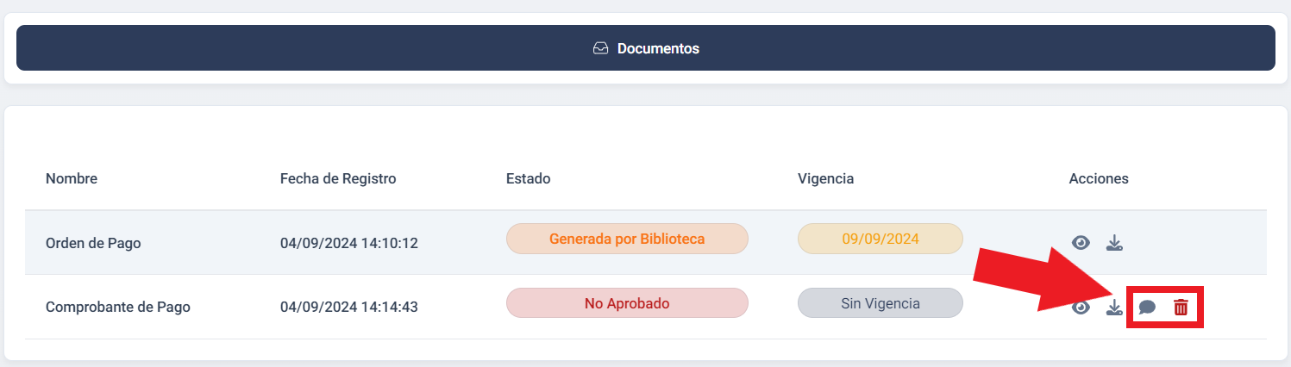View the Orden de Pago document

[1081, 243]
